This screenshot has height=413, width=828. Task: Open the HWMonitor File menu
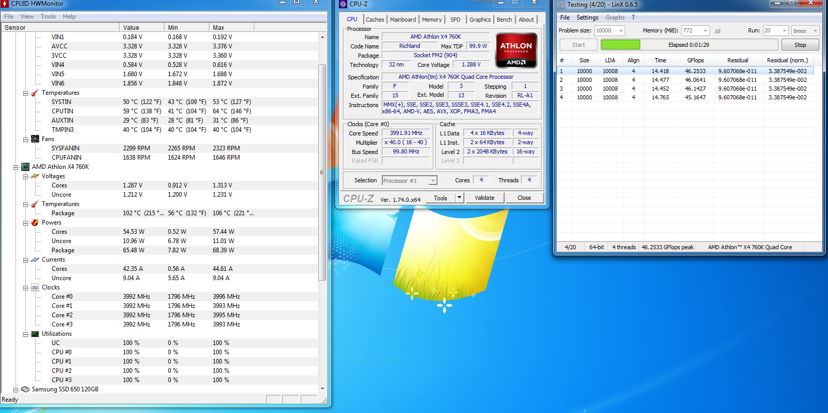click(x=9, y=16)
